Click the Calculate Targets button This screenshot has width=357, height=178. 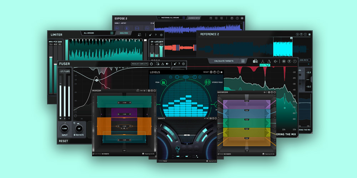(x=224, y=61)
